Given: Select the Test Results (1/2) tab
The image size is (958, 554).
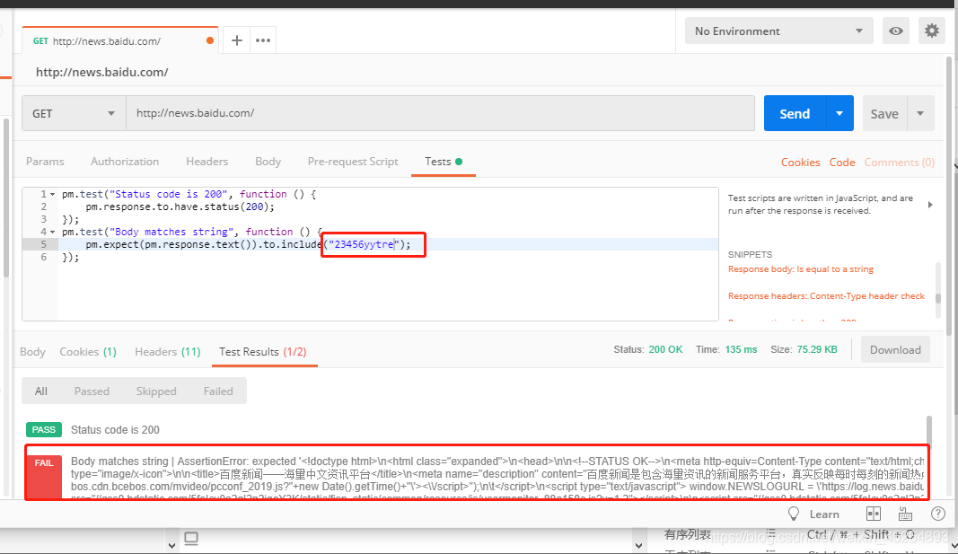Looking at the screenshot, I should (x=263, y=352).
